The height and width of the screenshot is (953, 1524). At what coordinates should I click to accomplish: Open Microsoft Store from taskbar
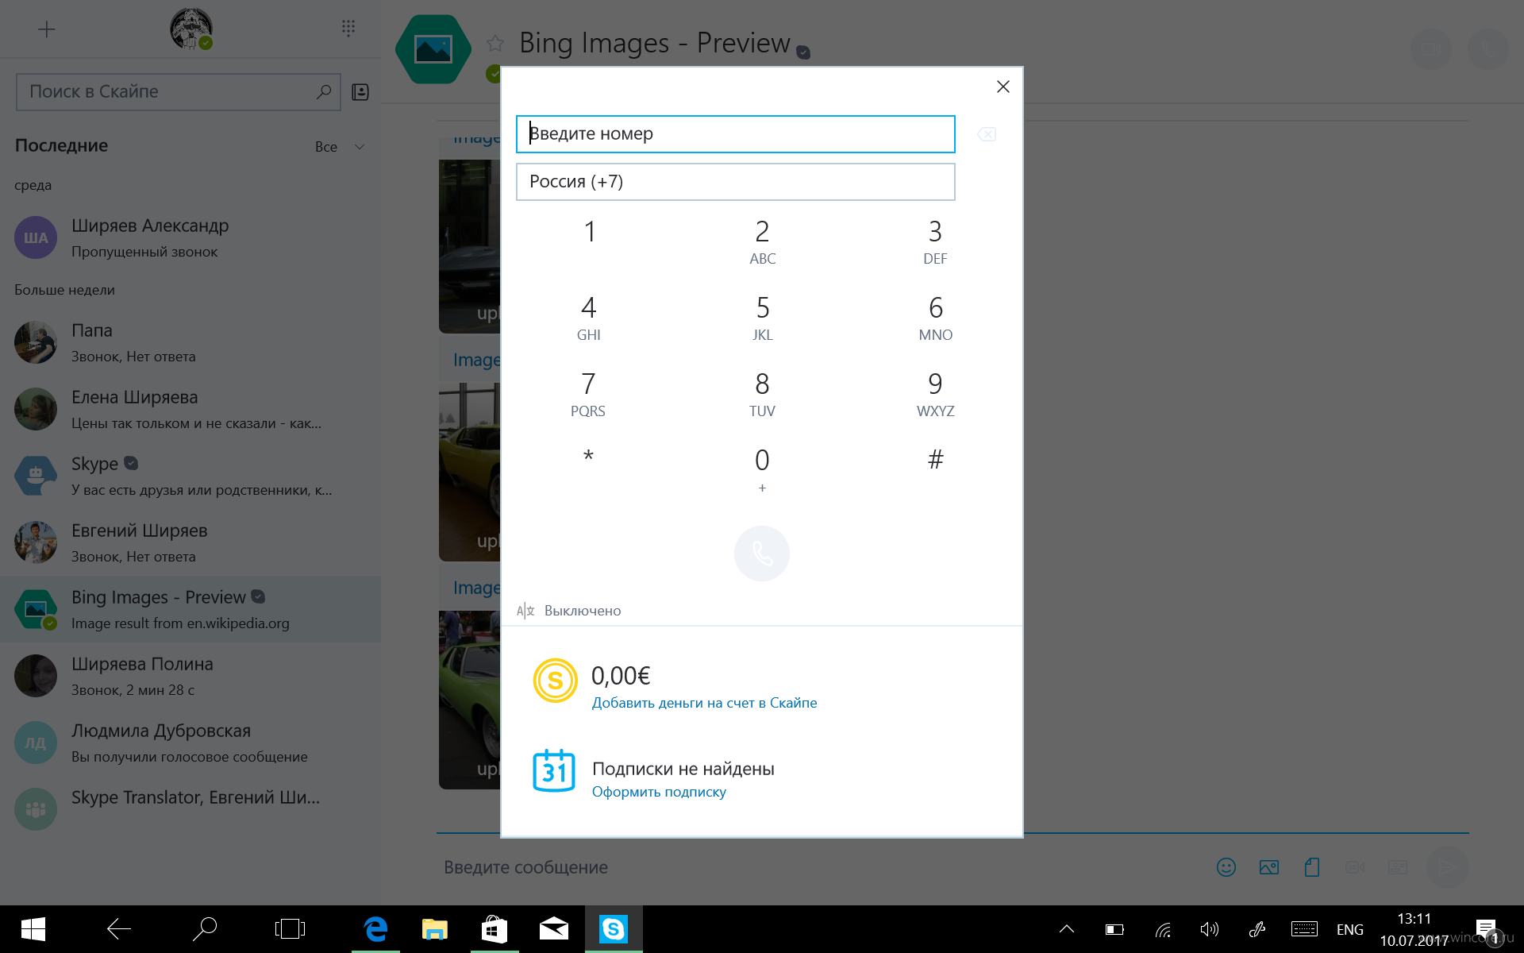[495, 929]
